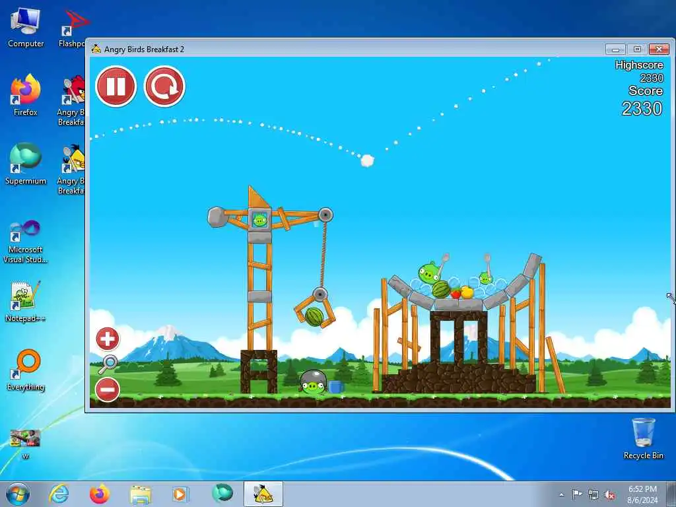Viewport: 676px width, 507px height.
Task: Click the muted volume tray icon
Action: click(609, 495)
